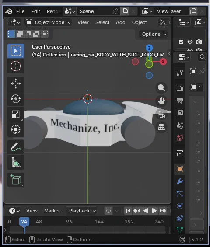Activate the Add Cube tool

16,180
